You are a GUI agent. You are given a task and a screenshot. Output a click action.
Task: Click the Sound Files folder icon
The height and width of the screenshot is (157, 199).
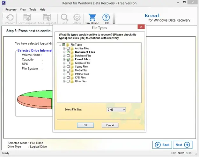pyautogui.click(x=72, y=67)
